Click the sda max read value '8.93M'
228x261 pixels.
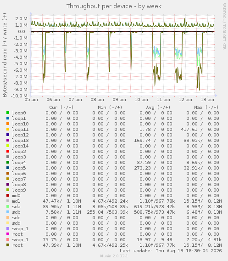tap(194, 207)
